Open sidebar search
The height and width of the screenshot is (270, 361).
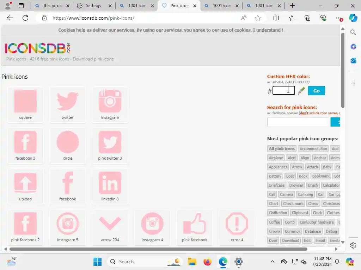[353, 32]
